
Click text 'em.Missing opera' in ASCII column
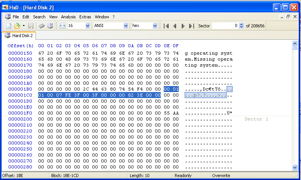coord(209,59)
